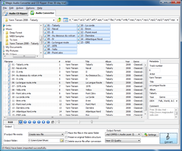Select My Documents in folder tree
Viewport: 182px width, 151px height.
coord(14,47)
